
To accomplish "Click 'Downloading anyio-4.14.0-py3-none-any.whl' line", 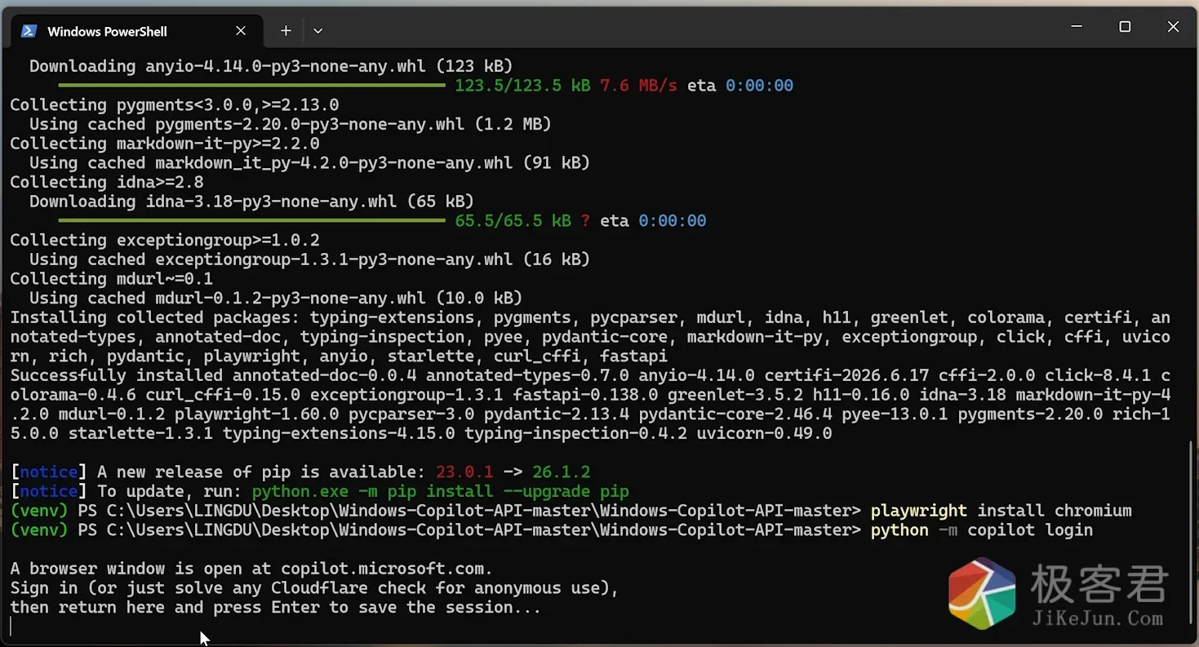I will coord(271,66).
